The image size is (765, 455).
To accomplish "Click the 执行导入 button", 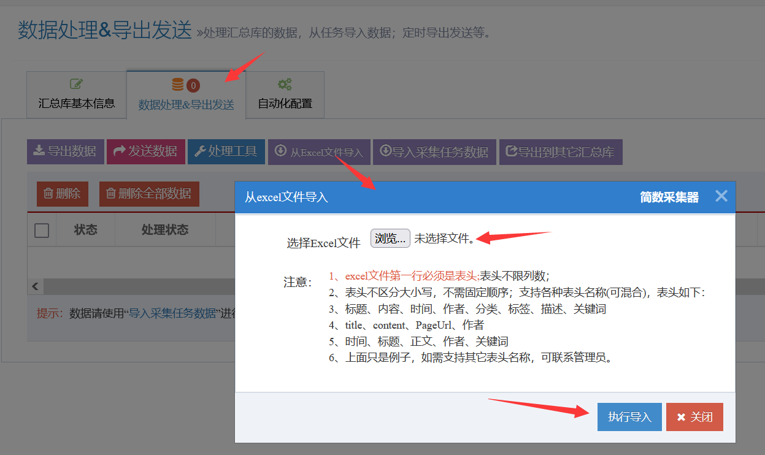I will [x=629, y=417].
